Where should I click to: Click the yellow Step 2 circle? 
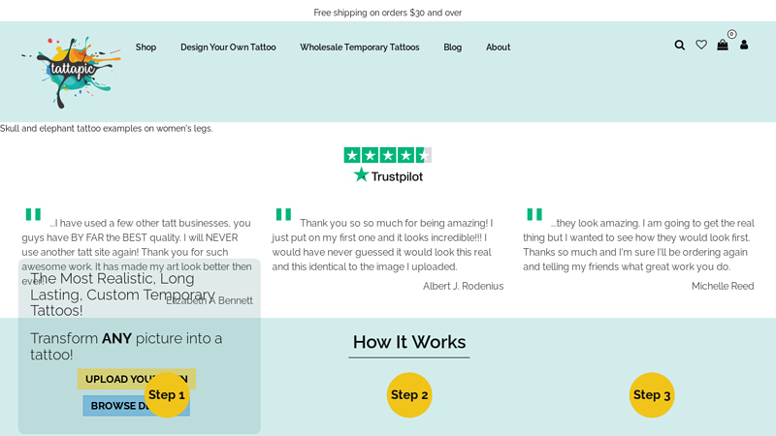[409, 394]
